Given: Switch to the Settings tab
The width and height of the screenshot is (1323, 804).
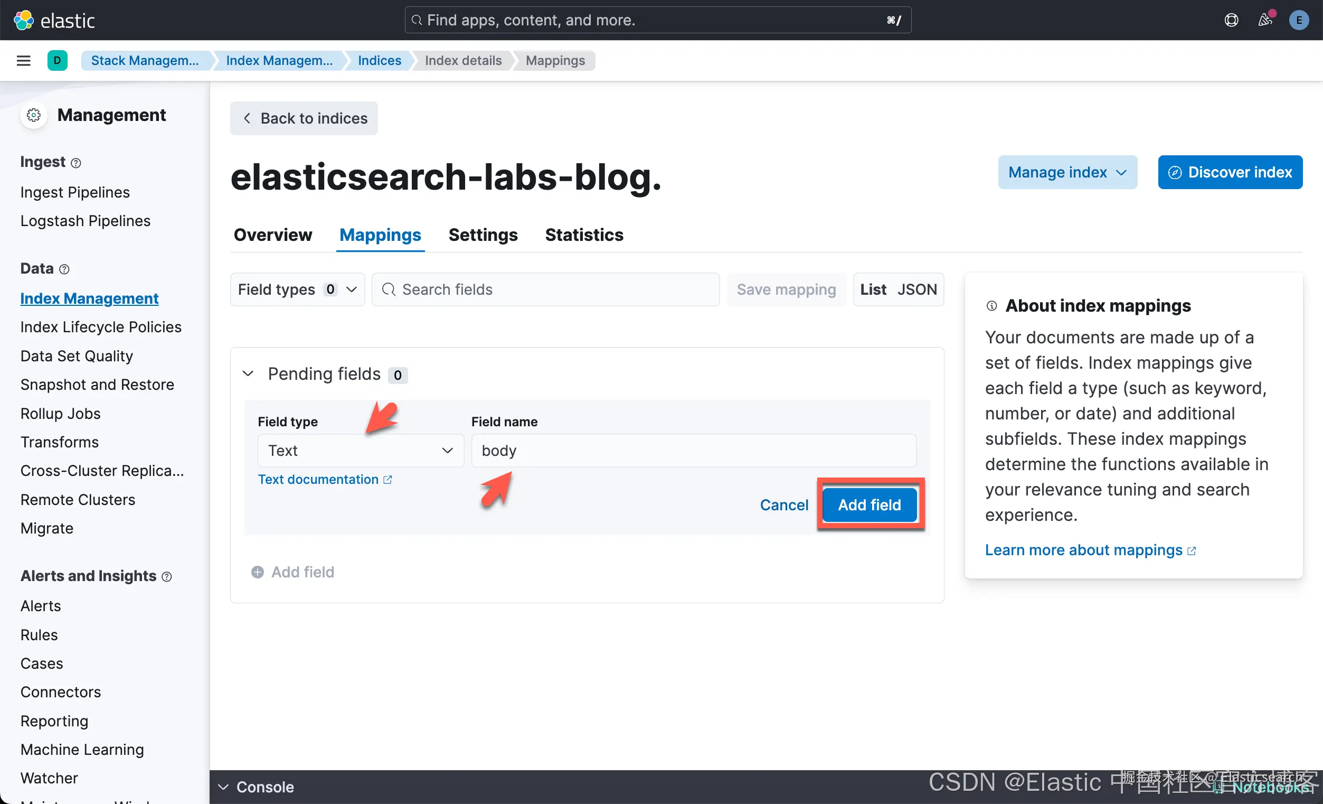Looking at the screenshot, I should point(483,235).
